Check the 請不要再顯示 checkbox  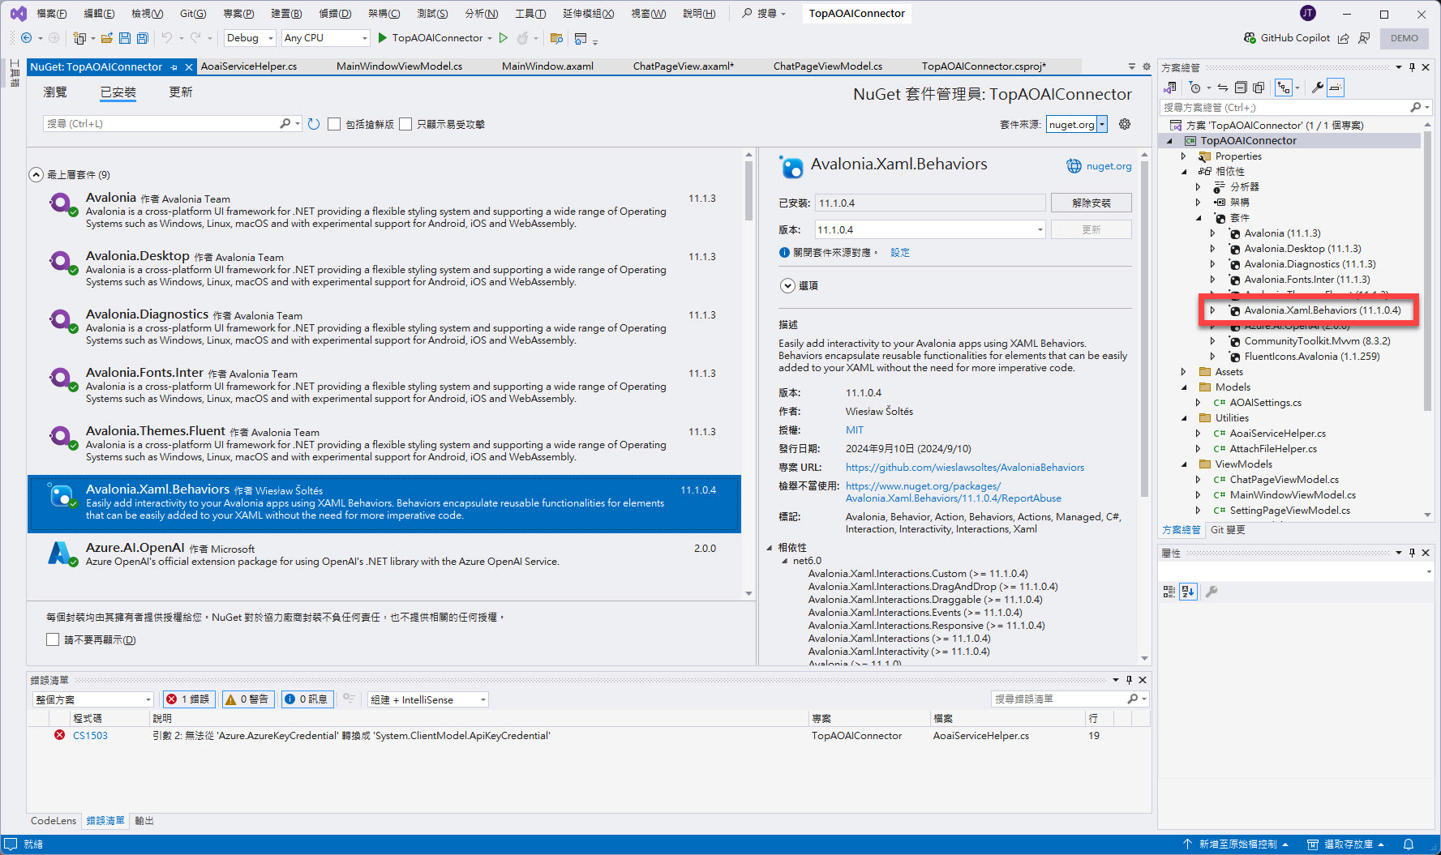[x=53, y=639]
